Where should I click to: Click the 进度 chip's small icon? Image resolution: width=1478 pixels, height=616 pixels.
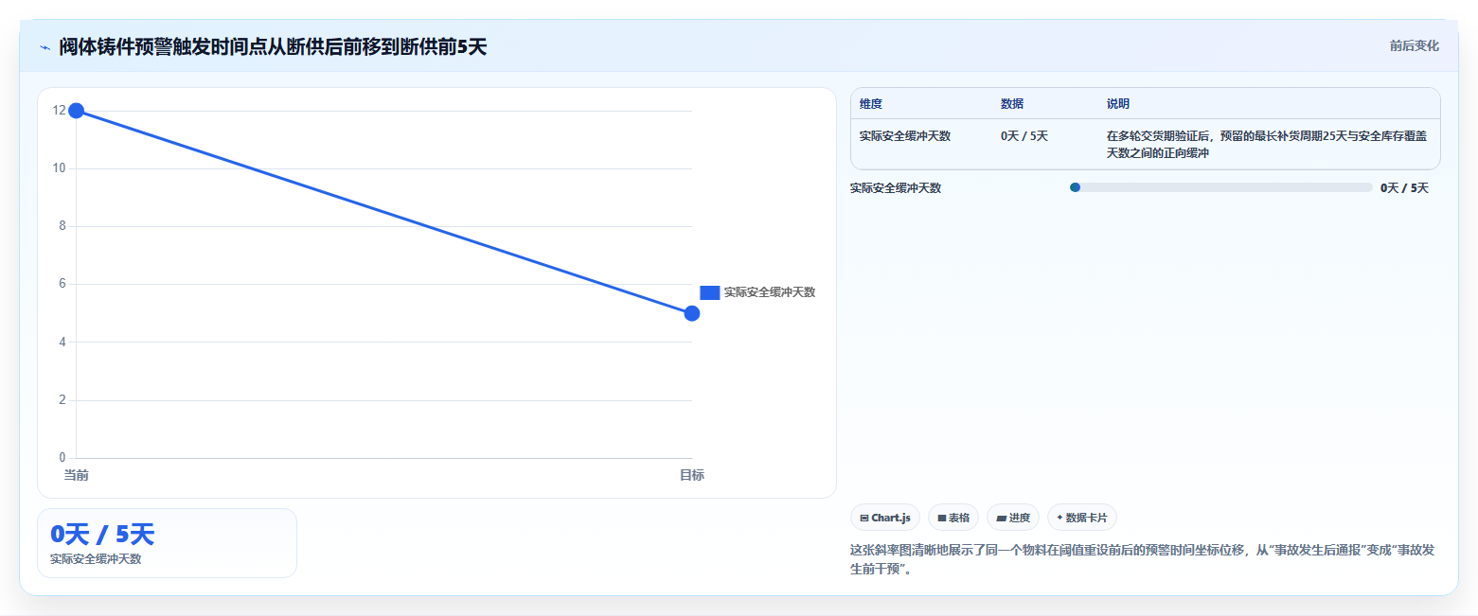[x=1001, y=518]
